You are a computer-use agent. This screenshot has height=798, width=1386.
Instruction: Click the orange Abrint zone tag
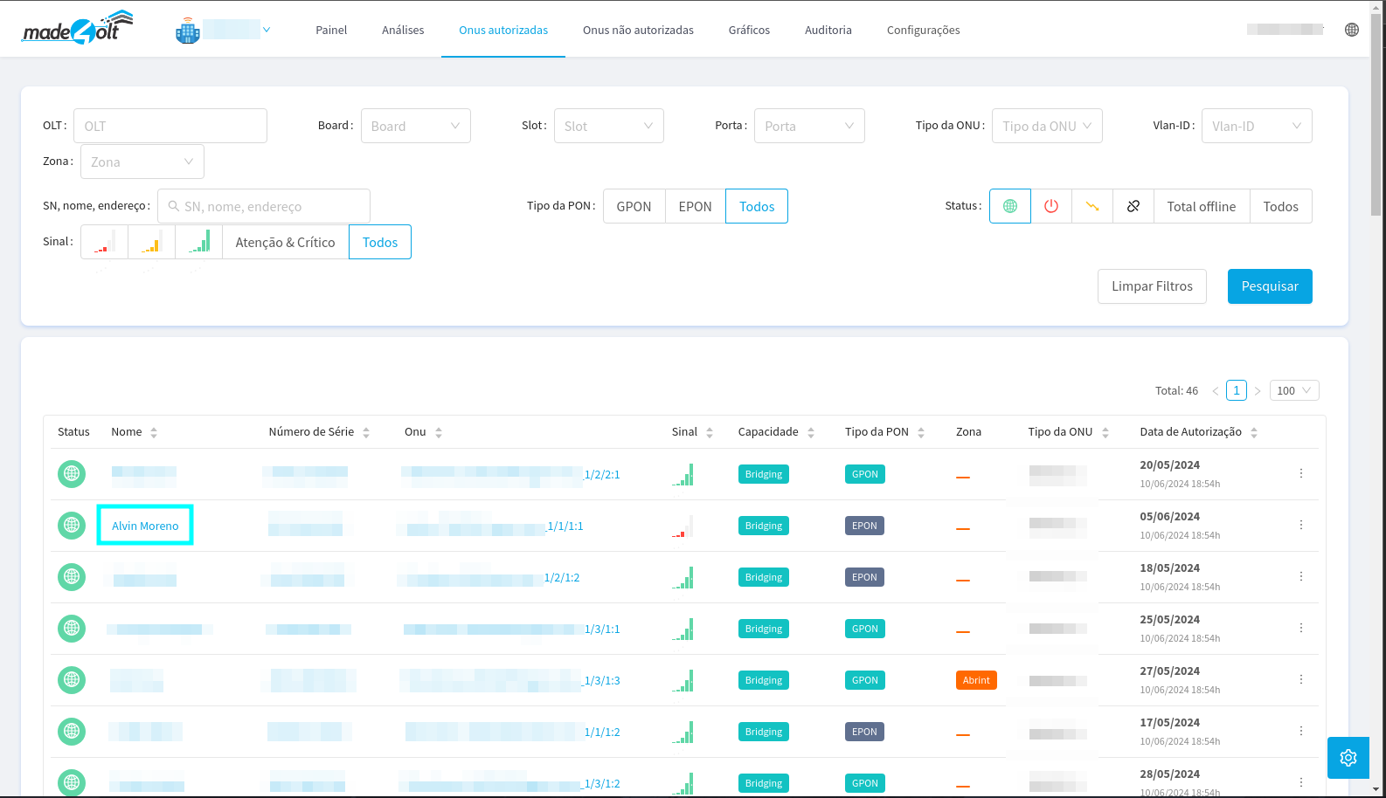pos(975,680)
